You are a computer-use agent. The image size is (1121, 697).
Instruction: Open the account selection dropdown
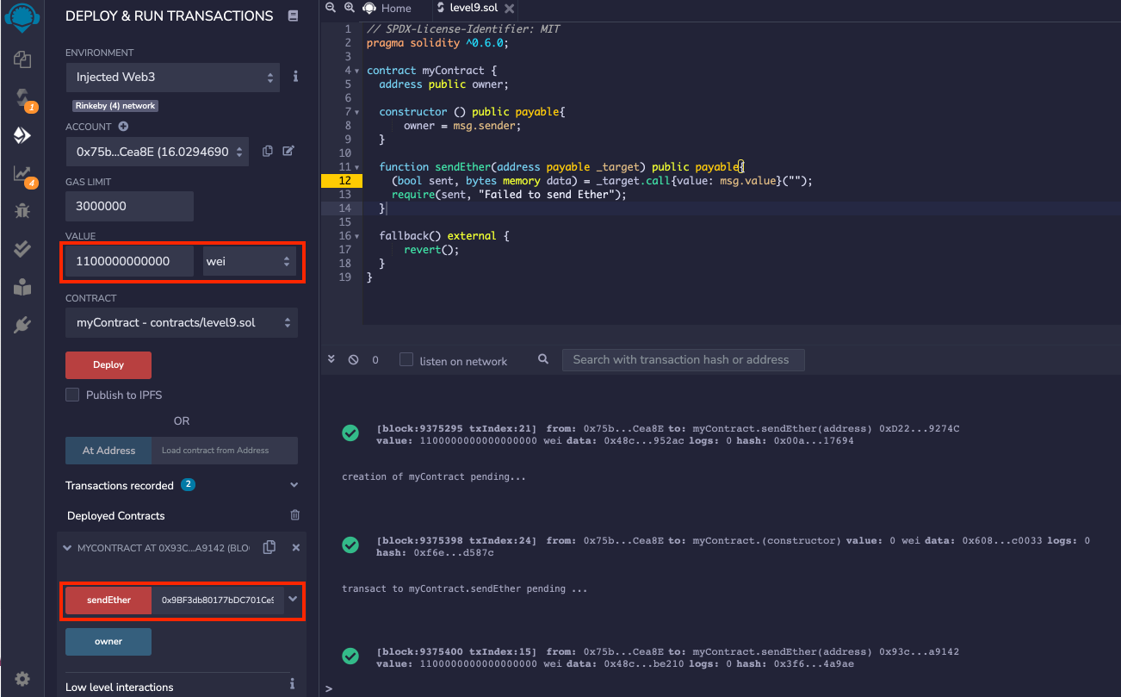[x=157, y=152]
